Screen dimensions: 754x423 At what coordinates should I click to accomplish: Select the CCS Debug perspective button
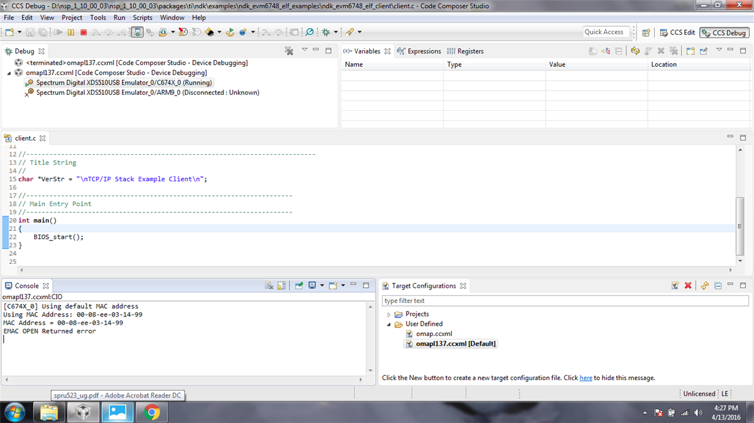[x=724, y=32]
